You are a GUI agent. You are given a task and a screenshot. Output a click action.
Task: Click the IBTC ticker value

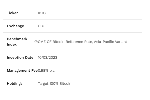pos(42,13)
